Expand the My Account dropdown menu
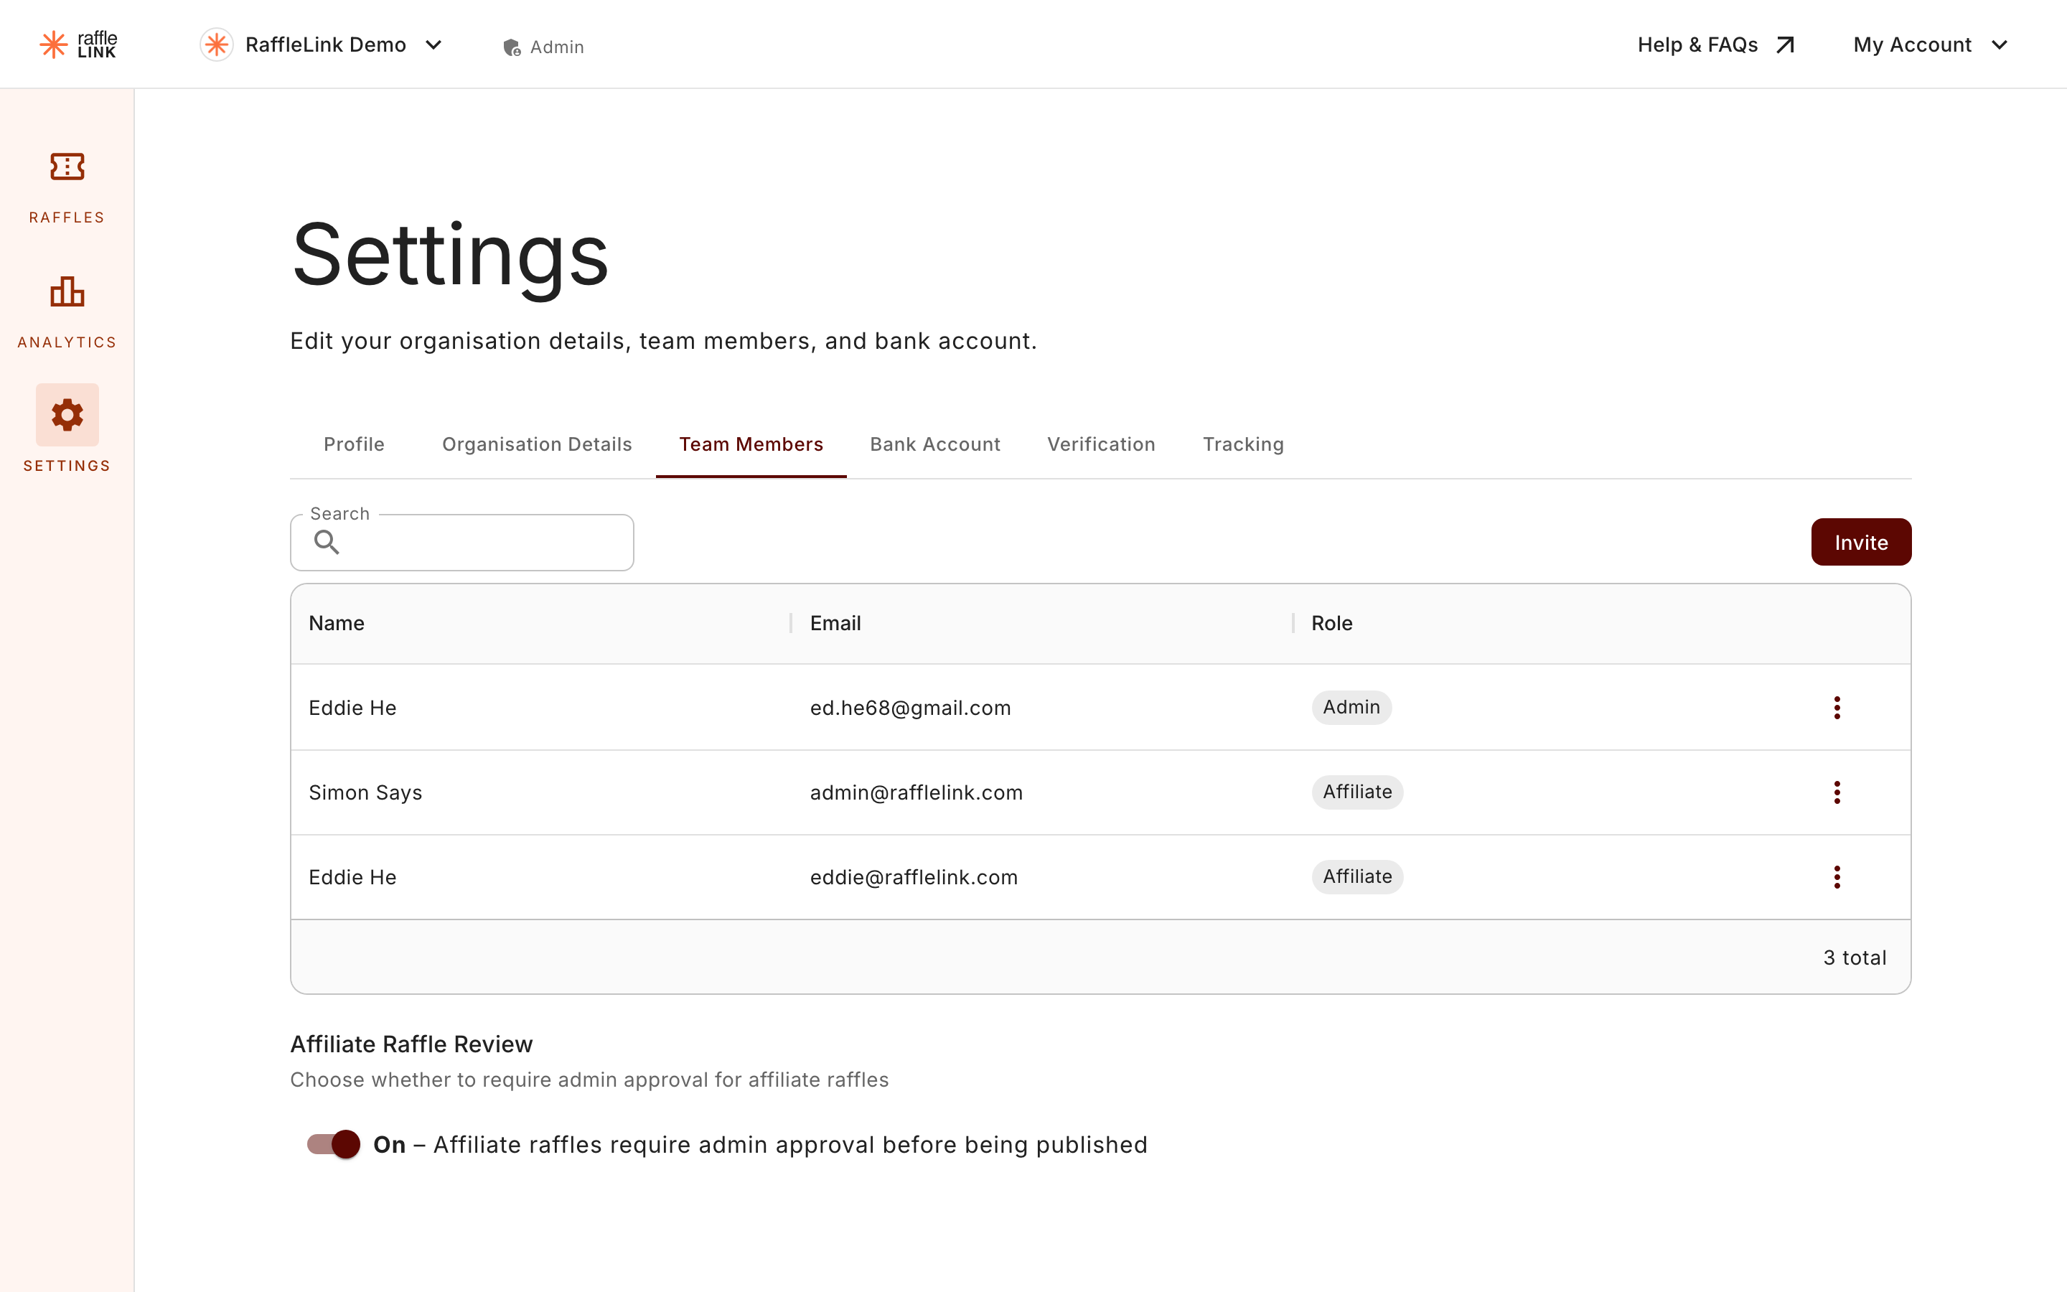Viewport: 2067px width, 1292px height. click(1999, 45)
